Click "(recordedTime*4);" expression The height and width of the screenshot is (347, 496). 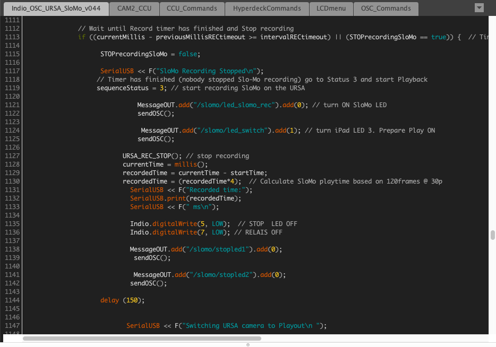(x=210, y=181)
